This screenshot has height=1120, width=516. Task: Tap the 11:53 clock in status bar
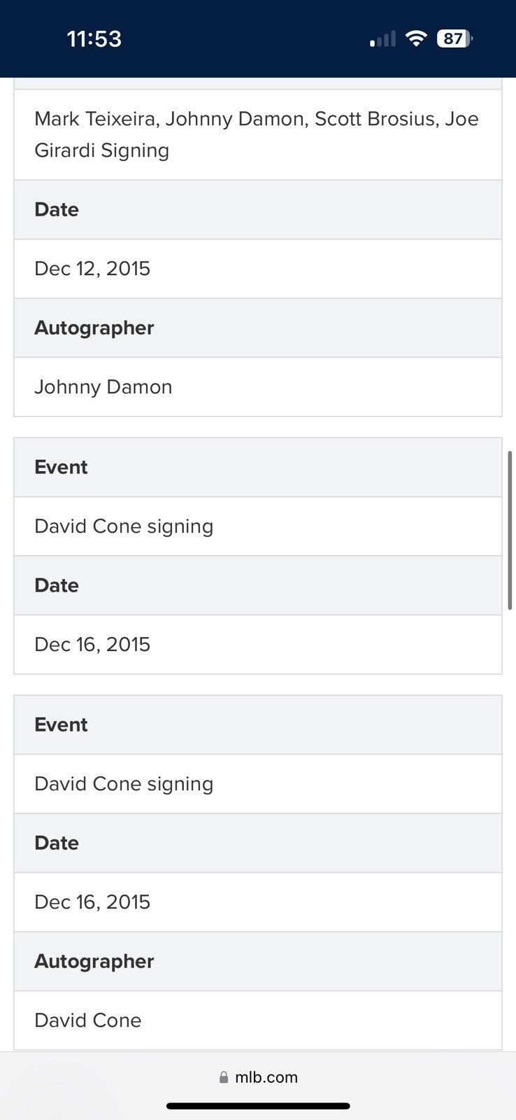94,39
